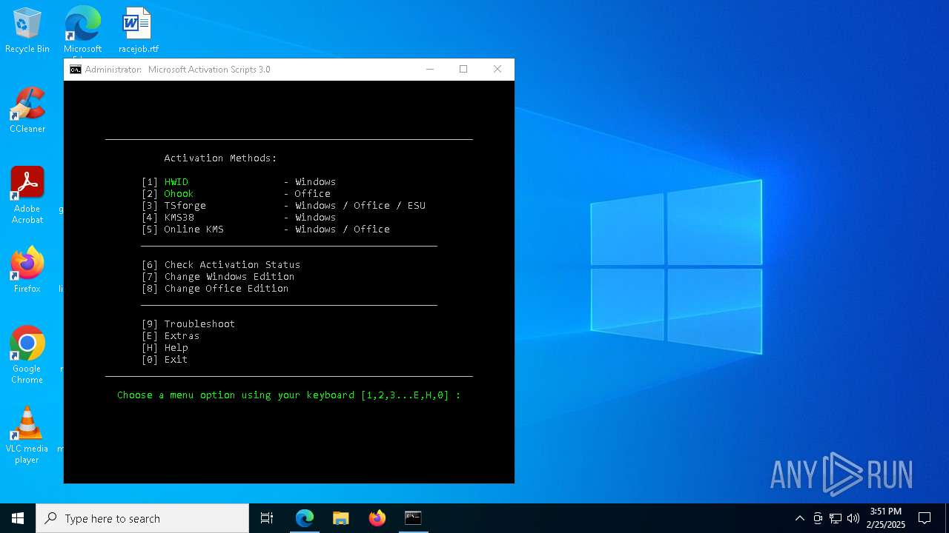The height and width of the screenshot is (533, 949).
Task: Click the KMS38 option text
Action: (x=179, y=218)
